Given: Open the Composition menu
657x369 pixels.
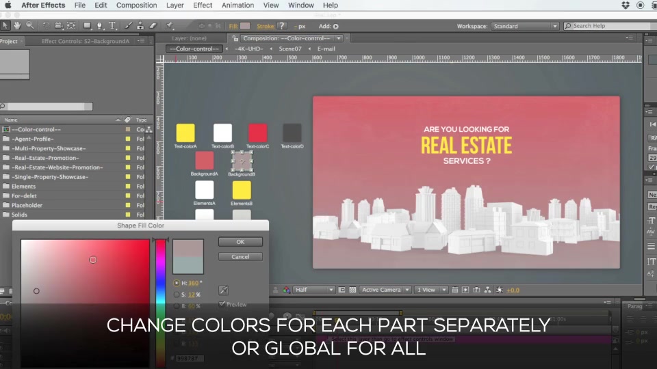Looking at the screenshot, I should click(137, 5).
